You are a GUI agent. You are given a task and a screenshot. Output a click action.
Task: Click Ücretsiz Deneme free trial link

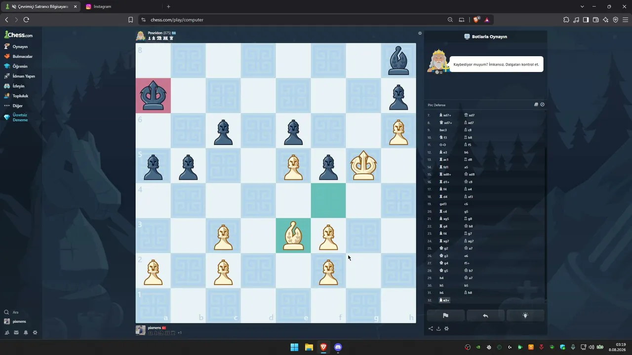click(20, 117)
